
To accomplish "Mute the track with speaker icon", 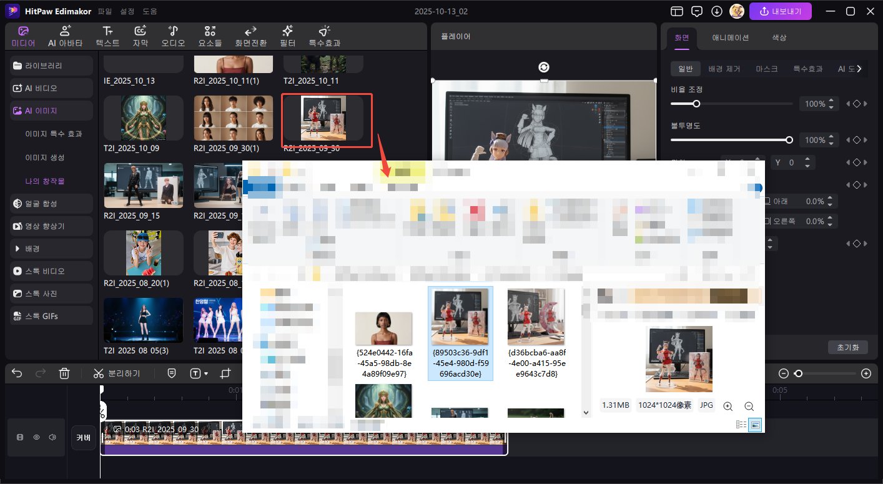I will (x=52, y=437).
